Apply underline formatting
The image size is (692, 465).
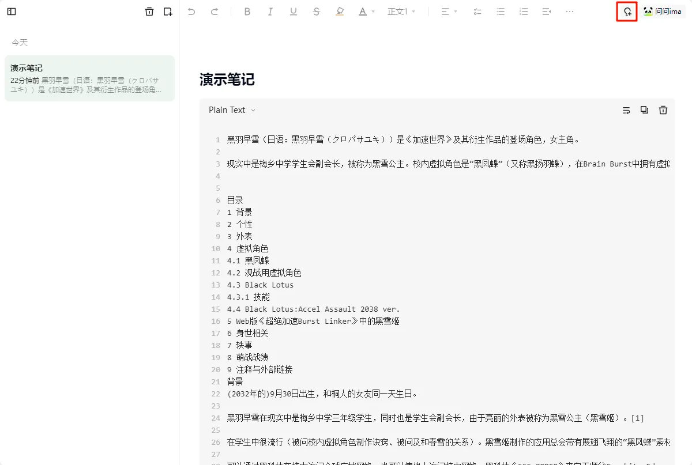pos(294,12)
